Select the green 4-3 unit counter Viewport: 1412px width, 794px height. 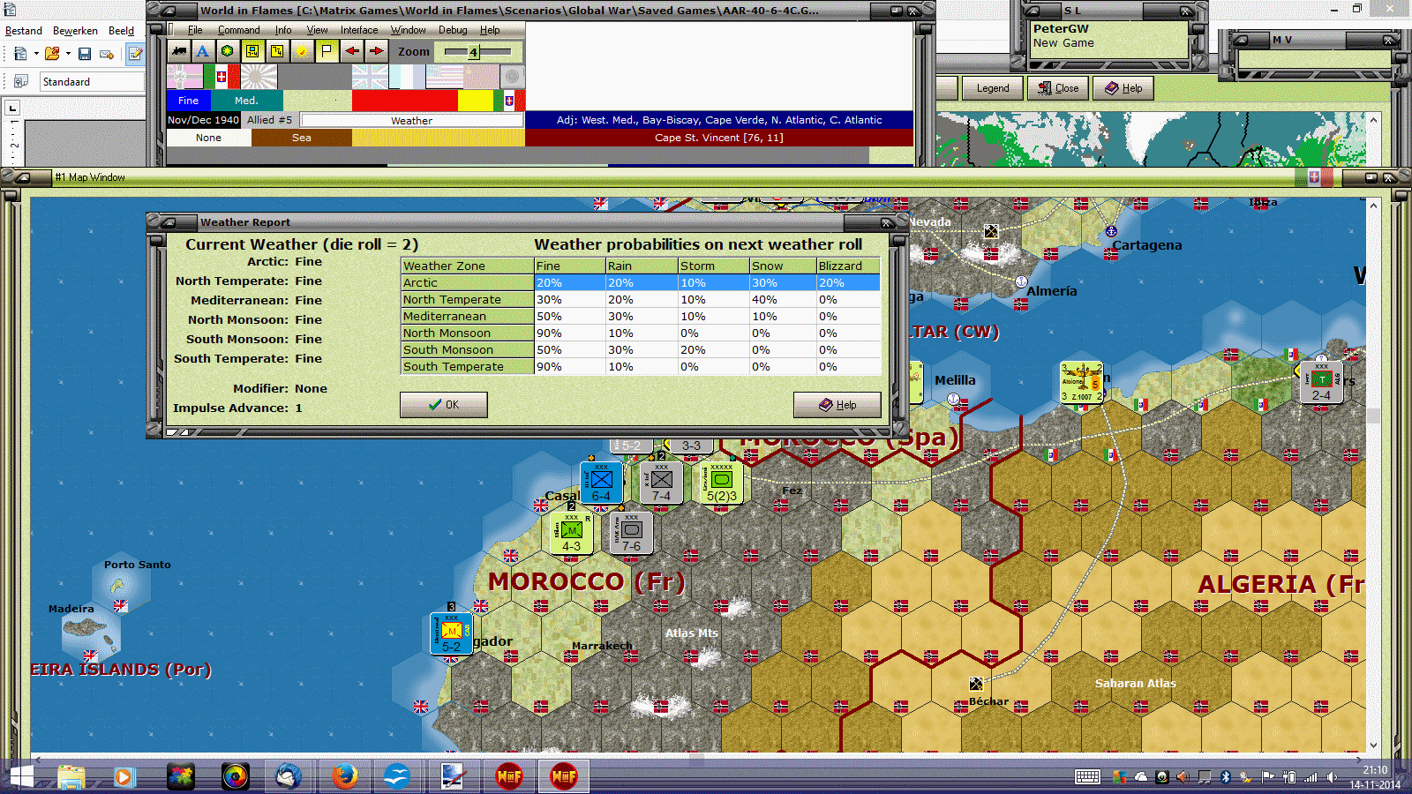tap(571, 534)
